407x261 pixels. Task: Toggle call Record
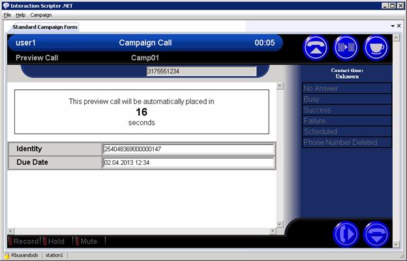(23, 241)
